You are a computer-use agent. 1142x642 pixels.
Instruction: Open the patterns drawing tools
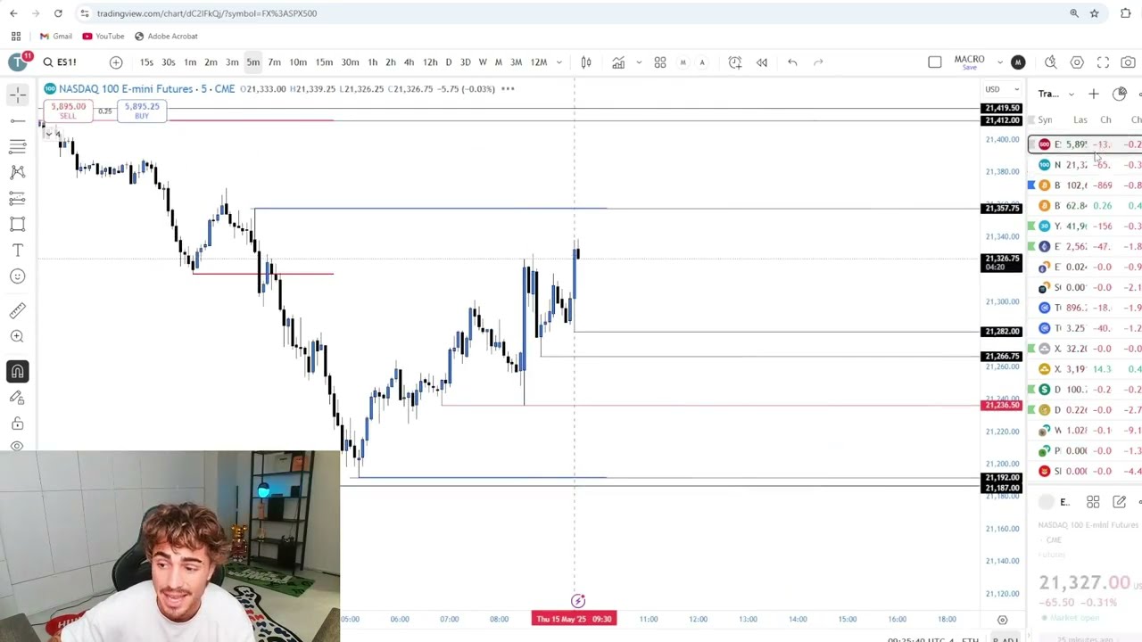click(18, 172)
